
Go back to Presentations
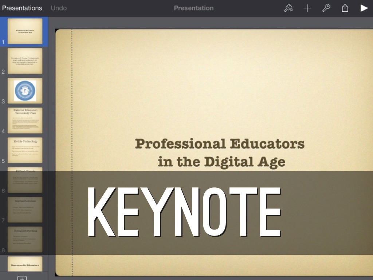pyautogui.click(x=22, y=8)
